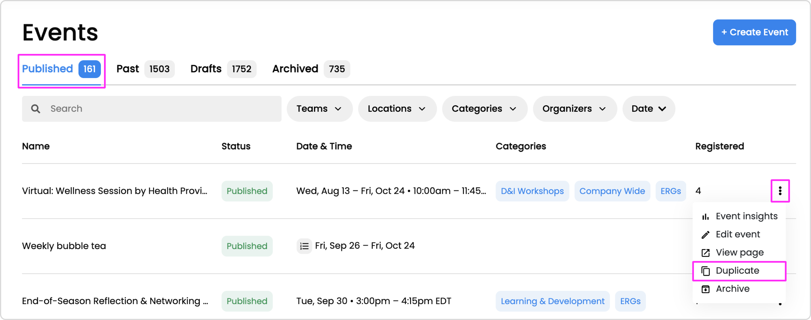Expand the Teams filter dropdown
This screenshot has height=320, width=811.
319,109
